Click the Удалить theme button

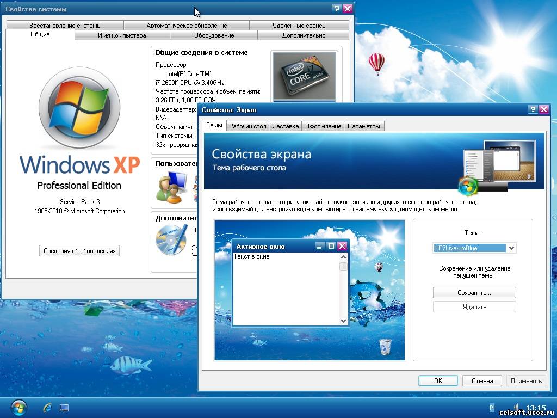pyautogui.click(x=474, y=307)
